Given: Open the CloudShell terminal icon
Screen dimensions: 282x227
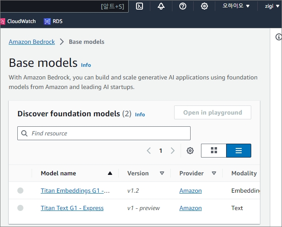Looking at the screenshot, I should tap(139, 7).
